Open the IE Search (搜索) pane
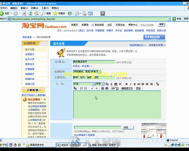189x151 pixels. (46, 13)
